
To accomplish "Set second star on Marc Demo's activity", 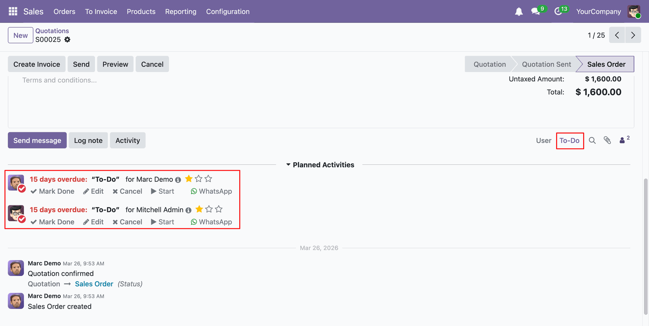I will point(199,179).
